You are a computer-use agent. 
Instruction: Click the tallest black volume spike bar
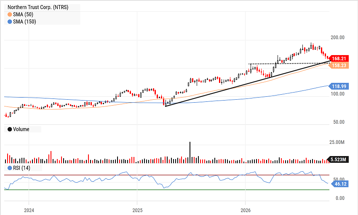click(190, 152)
